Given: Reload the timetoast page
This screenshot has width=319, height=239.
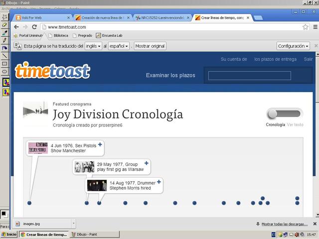Looking at the screenshot, I should pos(34,27).
